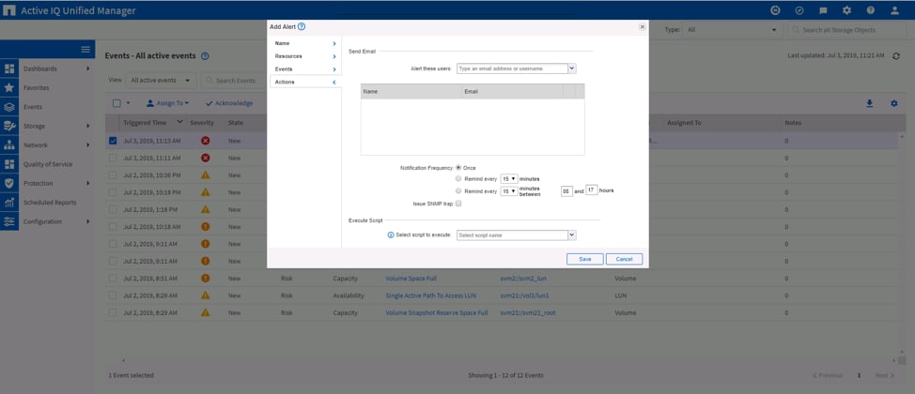Click the Quality of Service icon
Viewport: 915px width, 394px height.
tap(9, 164)
